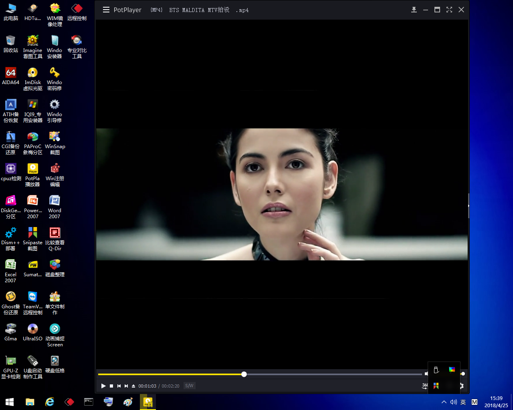Open the 此电脑 desktop icon
The width and height of the screenshot is (513, 410).
11,12
